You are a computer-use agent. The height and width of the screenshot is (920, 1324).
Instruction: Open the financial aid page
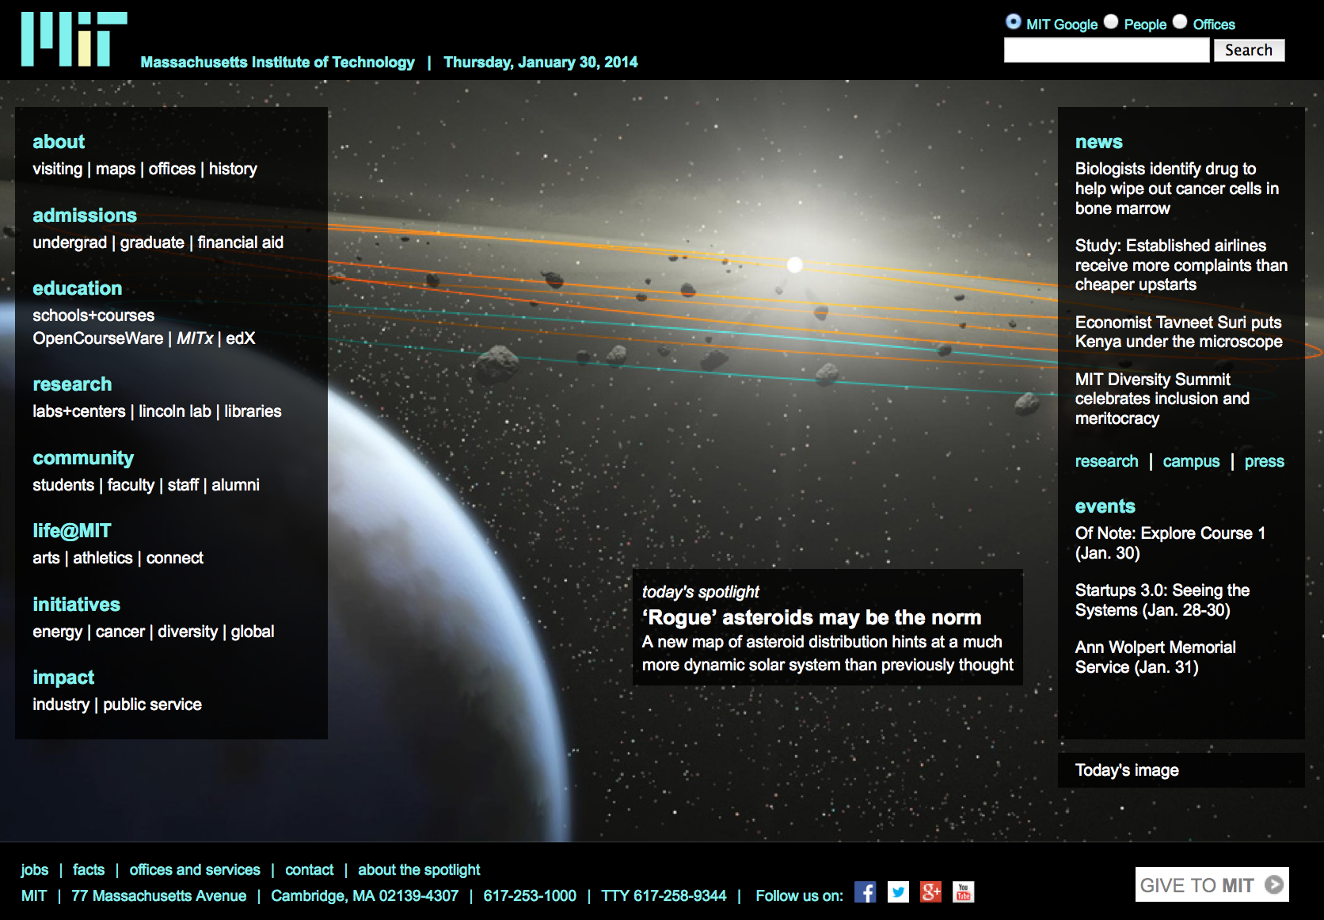(x=240, y=242)
